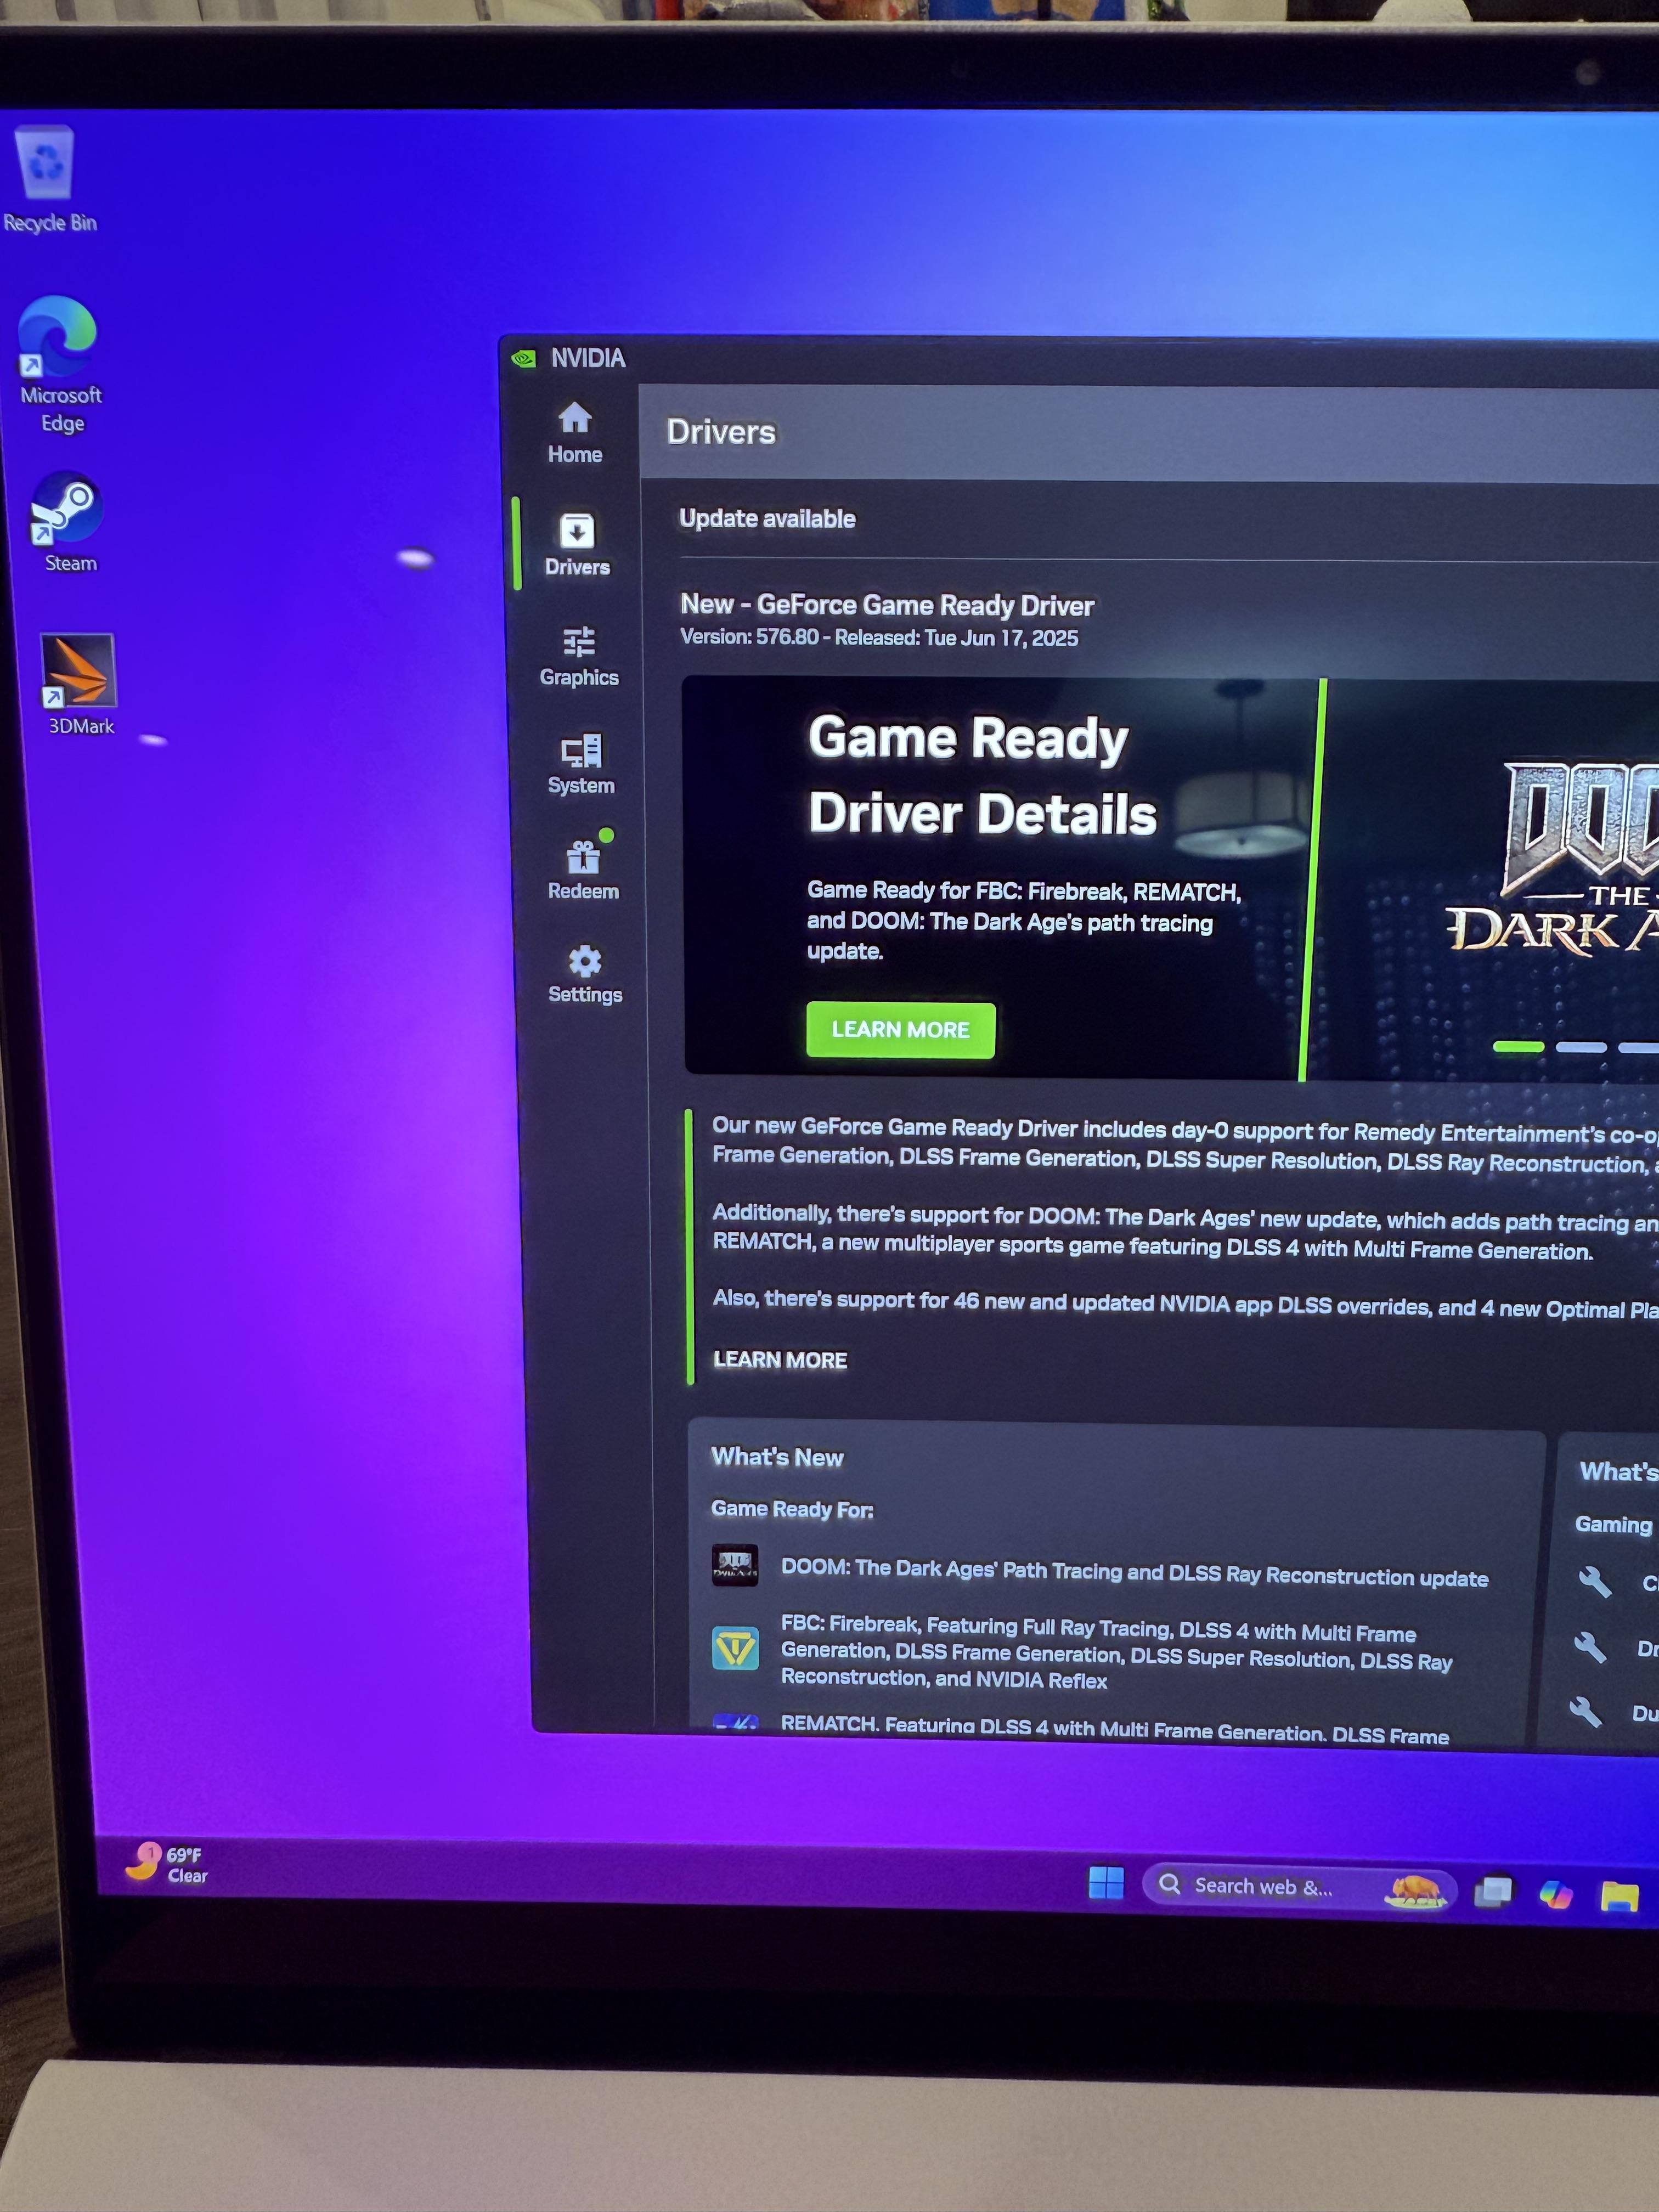The width and height of the screenshot is (1659, 2212).
Task: Select the second carousel slide indicator
Action: click(1581, 1047)
